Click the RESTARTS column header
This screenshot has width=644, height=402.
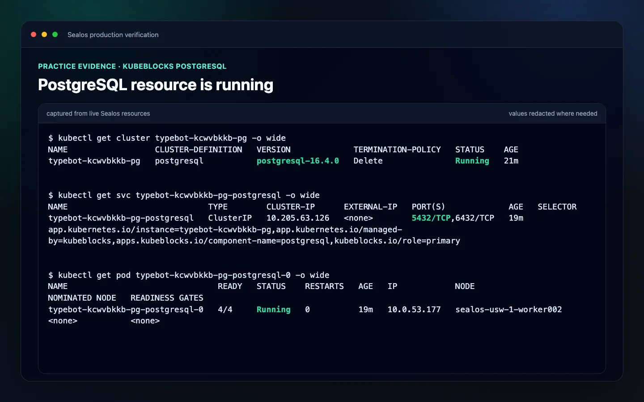tap(324, 286)
